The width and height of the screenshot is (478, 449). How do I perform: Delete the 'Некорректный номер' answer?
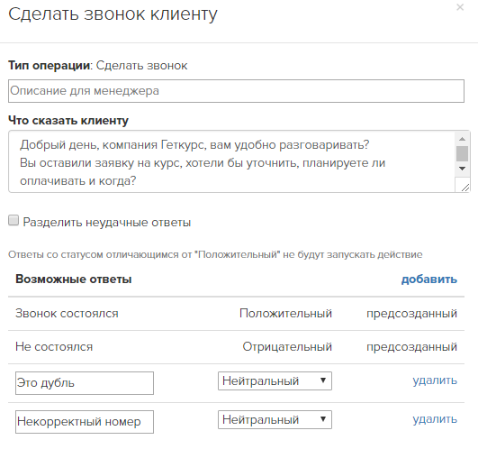[x=435, y=419]
